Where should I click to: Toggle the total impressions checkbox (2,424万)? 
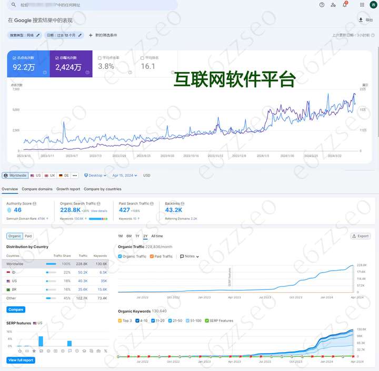point(57,58)
